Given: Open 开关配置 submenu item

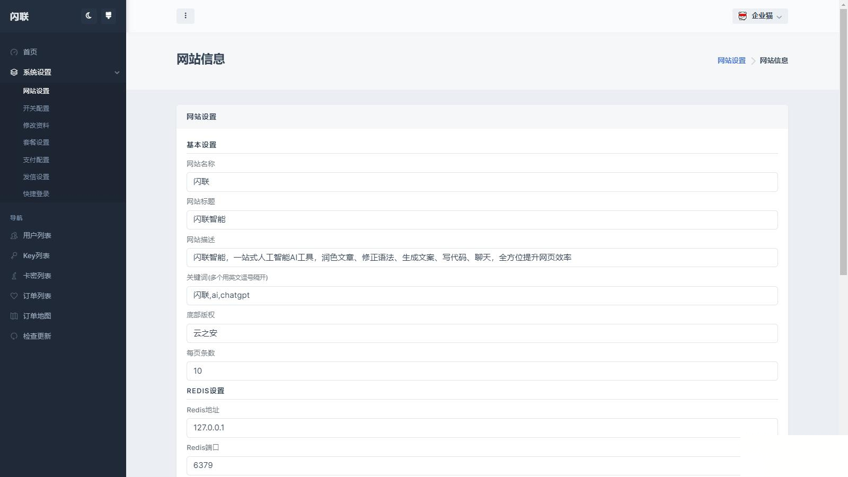Looking at the screenshot, I should [x=36, y=108].
